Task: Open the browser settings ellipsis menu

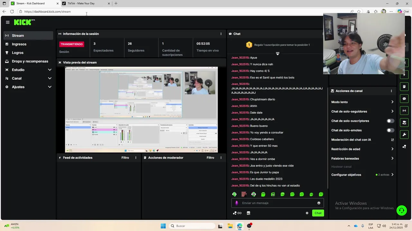Action: (x=391, y=12)
